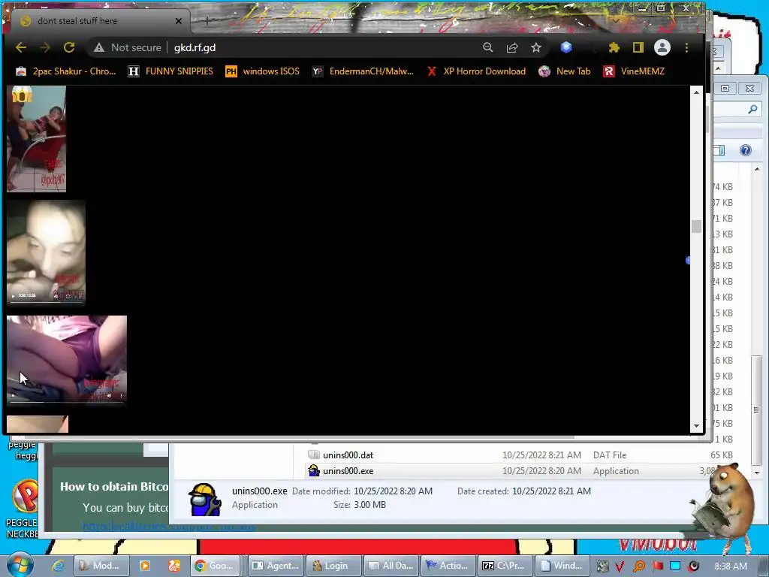Image resolution: width=769 pixels, height=577 pixels.
Task: Open the XP Horror Download bookmark
Action: point(475,71)
